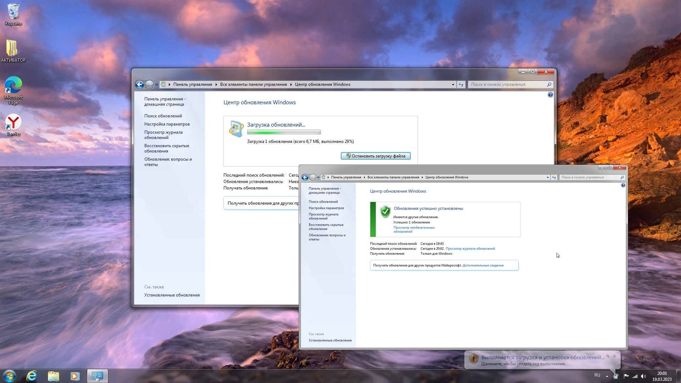
Task: Click the Start button orb
Action: (10, 376)
